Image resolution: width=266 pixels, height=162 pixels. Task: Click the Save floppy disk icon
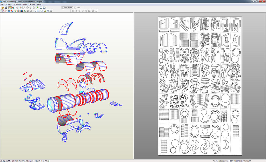tap(6, 8)
